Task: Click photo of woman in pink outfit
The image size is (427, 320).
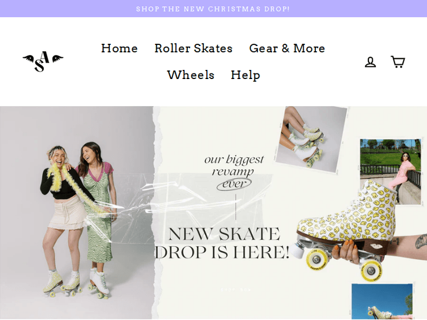Action: click(x=390, y=171)
